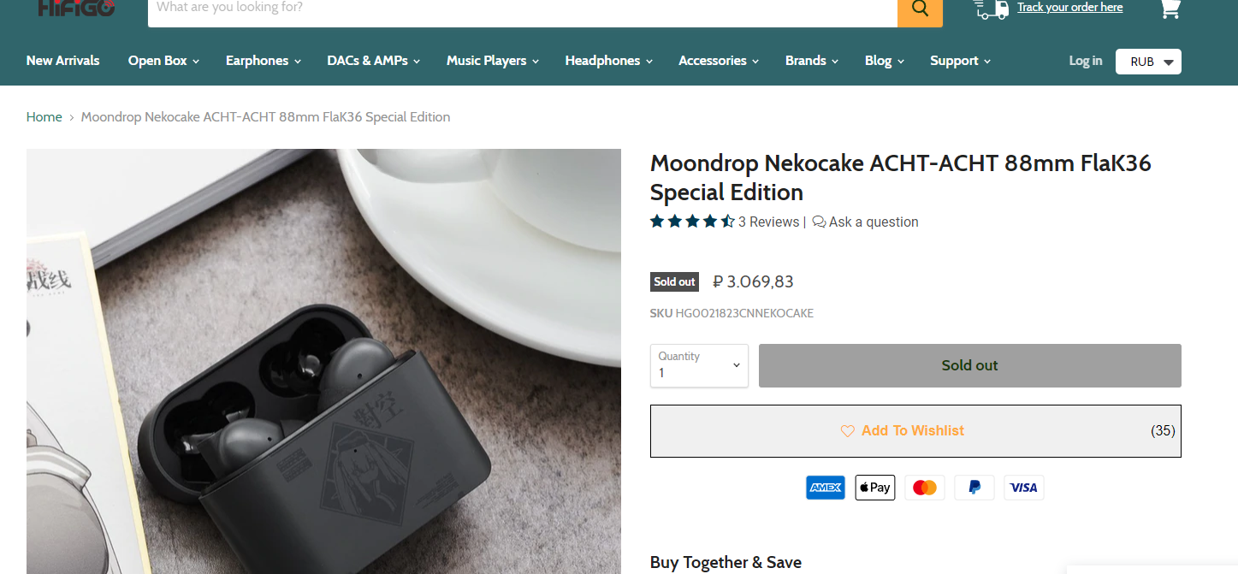
Task: Click the delivery truck tracking icon
Action: point(992,9)
